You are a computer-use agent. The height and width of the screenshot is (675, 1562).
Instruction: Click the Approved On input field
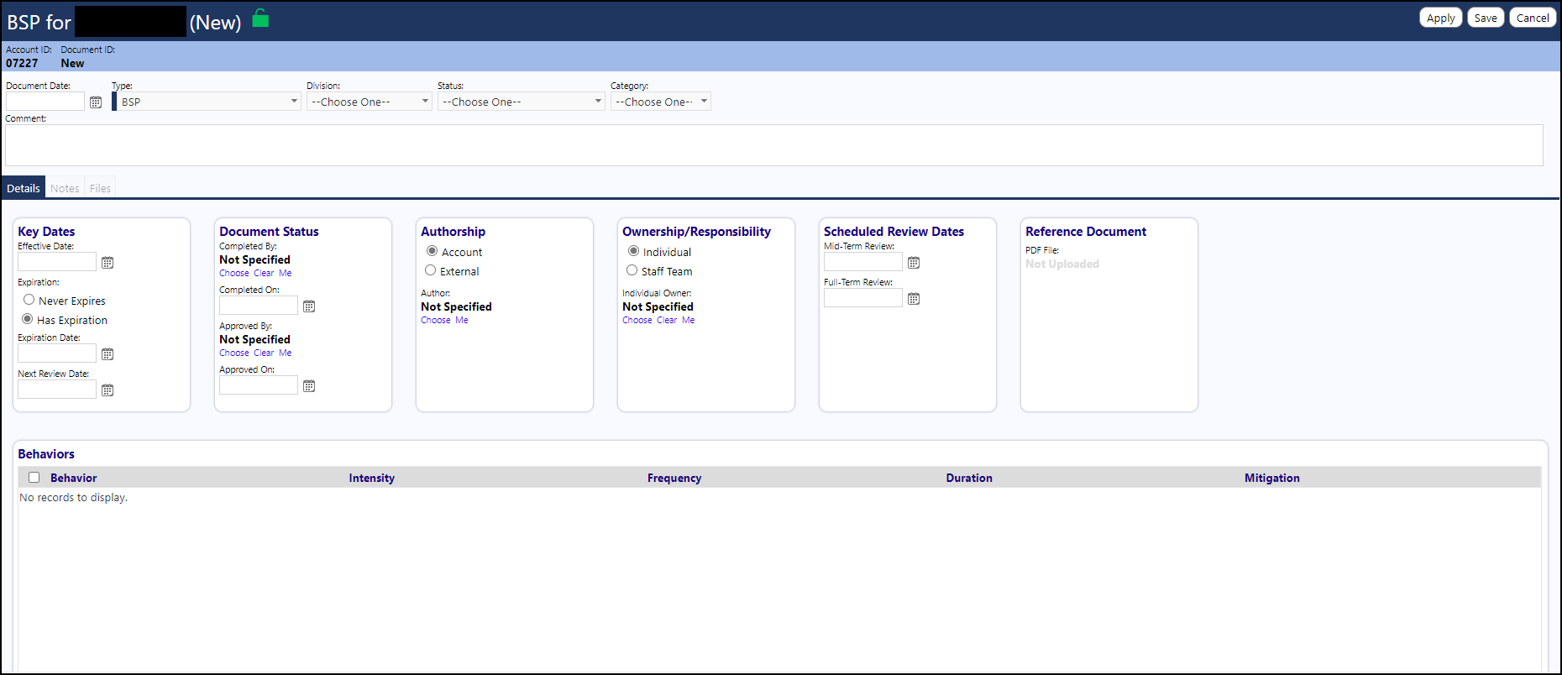pyautogui.click(x=259, y=385)
